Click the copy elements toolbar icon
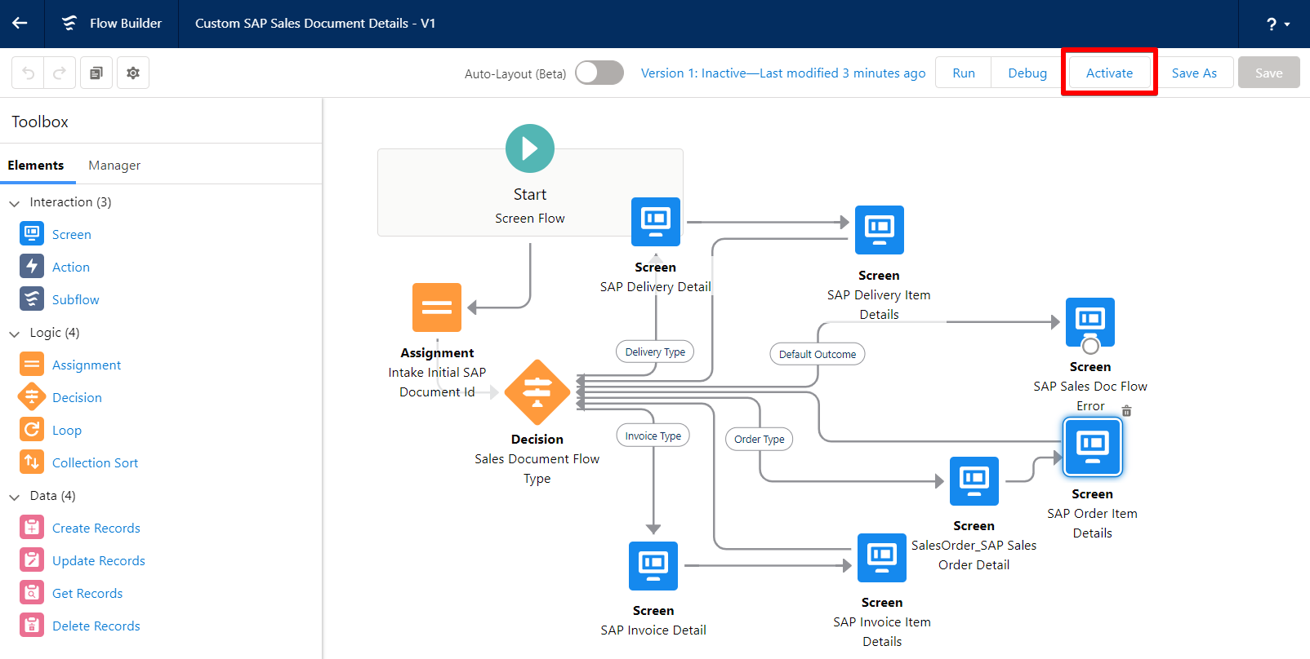Image resolution: width=1310 pixels, height=659 pixels. [96, 73]
